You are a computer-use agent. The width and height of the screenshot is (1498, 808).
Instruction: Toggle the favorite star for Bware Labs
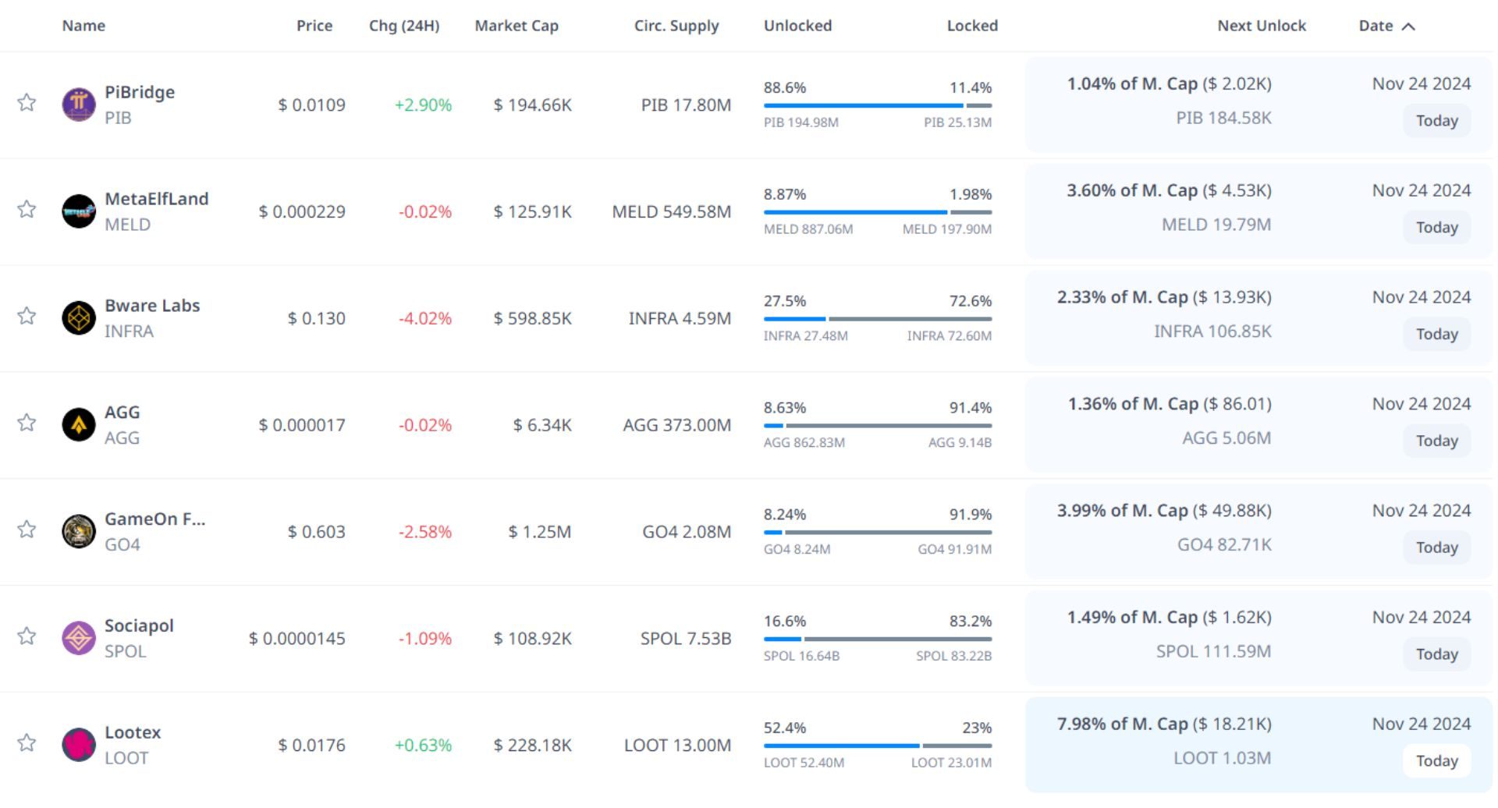pos(27,316)
